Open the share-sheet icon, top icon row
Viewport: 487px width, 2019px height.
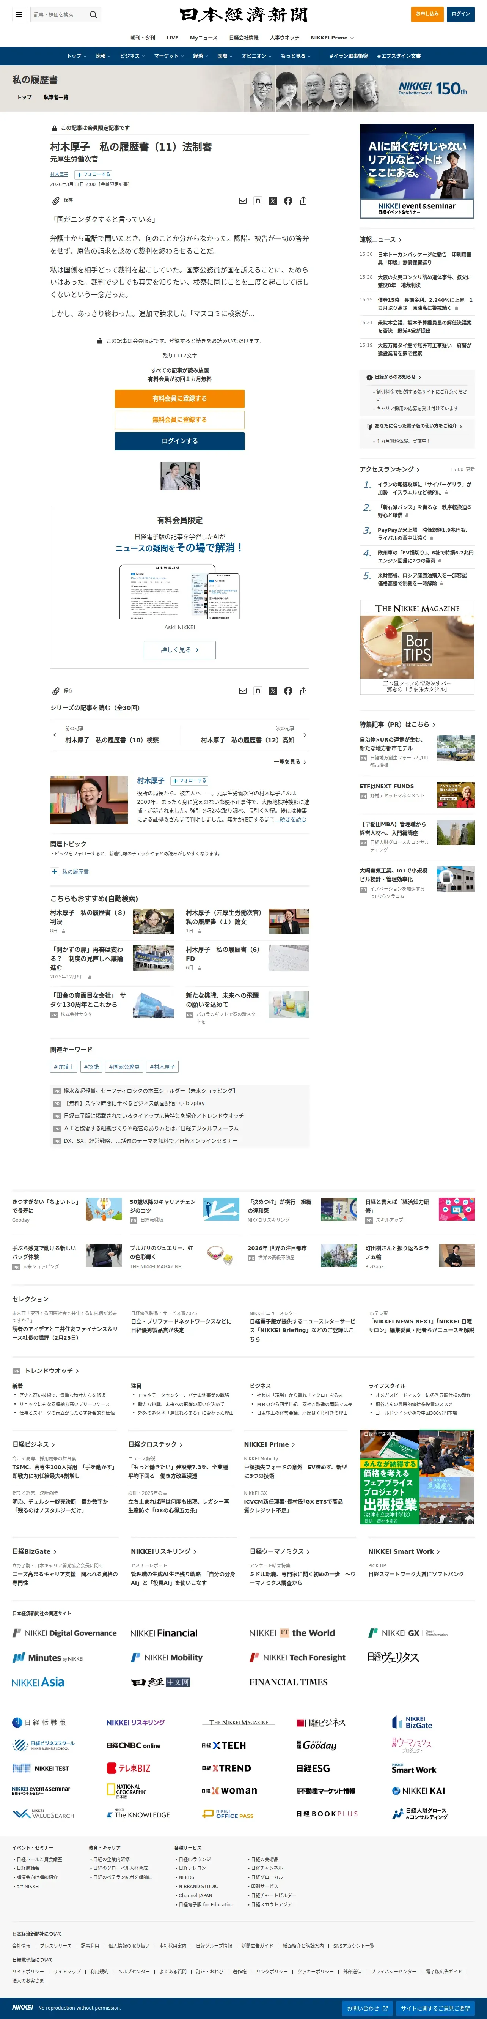[x=303, y=201]
